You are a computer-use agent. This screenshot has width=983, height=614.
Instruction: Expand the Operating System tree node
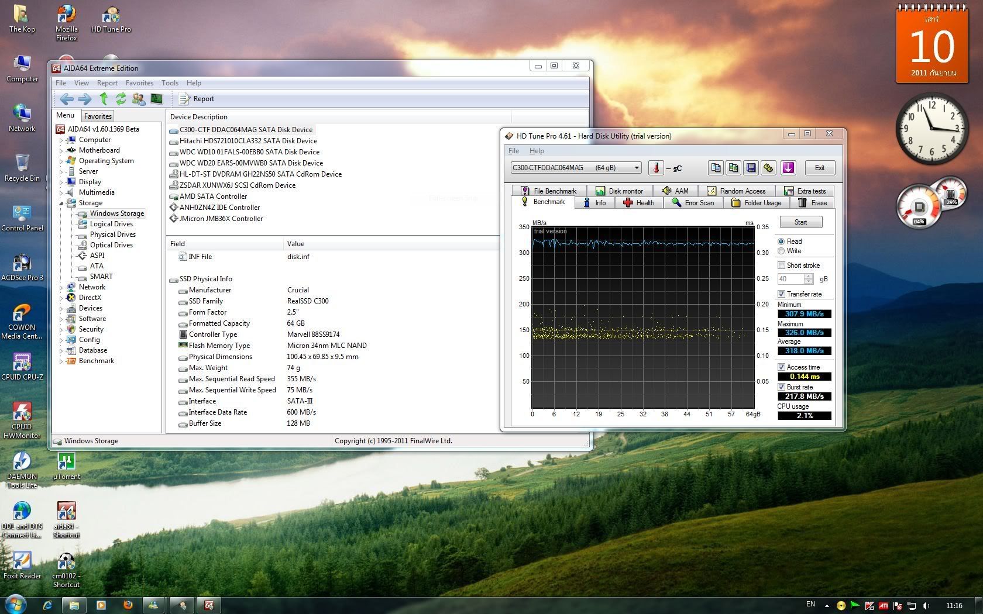[x=61, y=161]
